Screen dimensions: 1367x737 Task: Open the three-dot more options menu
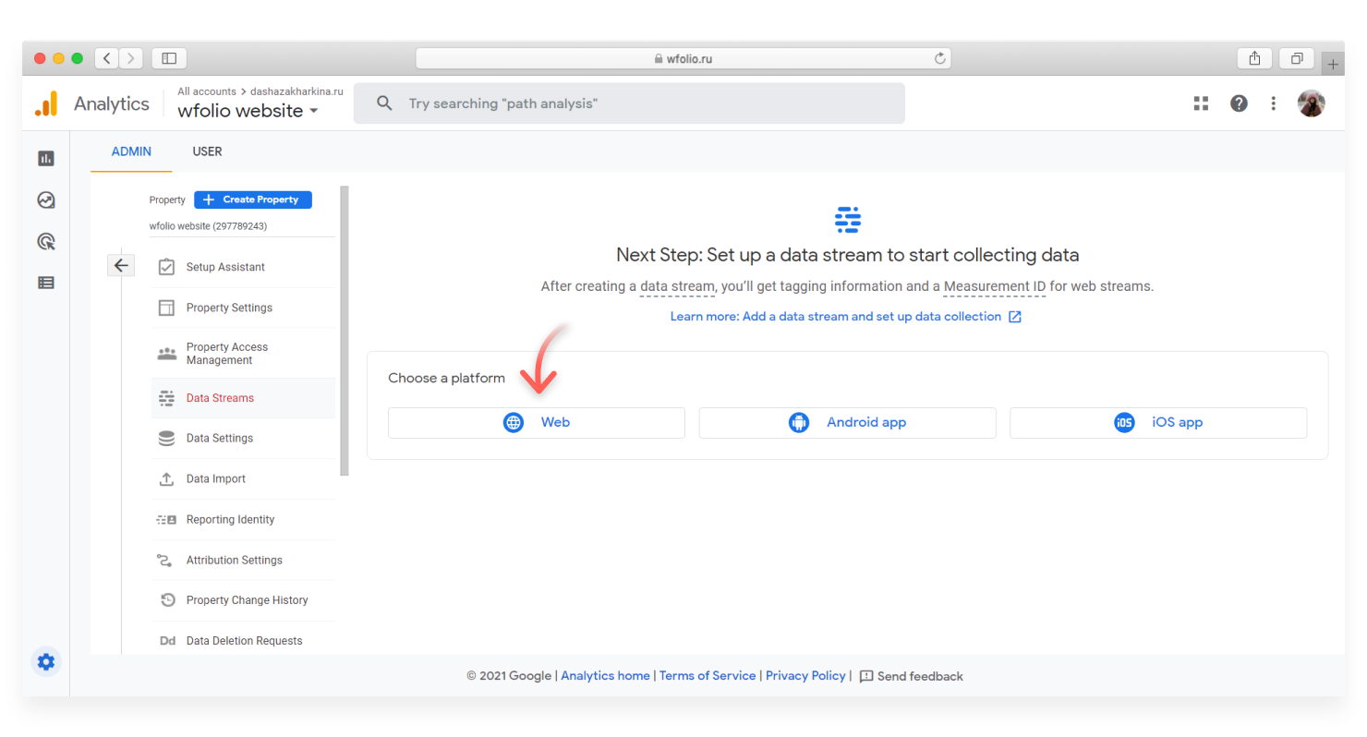(1274, 103)
